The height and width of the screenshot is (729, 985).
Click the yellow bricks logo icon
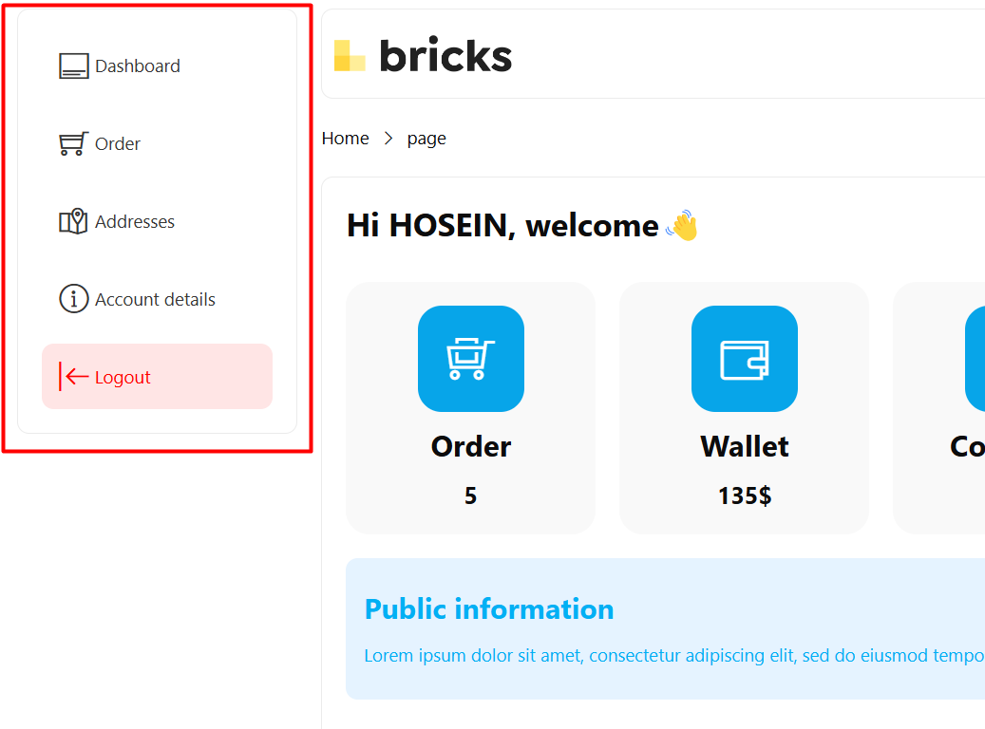[x=350, y=55]
